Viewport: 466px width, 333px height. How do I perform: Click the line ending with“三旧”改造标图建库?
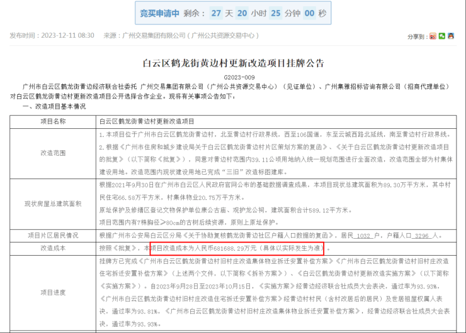(x=193, y=172)
